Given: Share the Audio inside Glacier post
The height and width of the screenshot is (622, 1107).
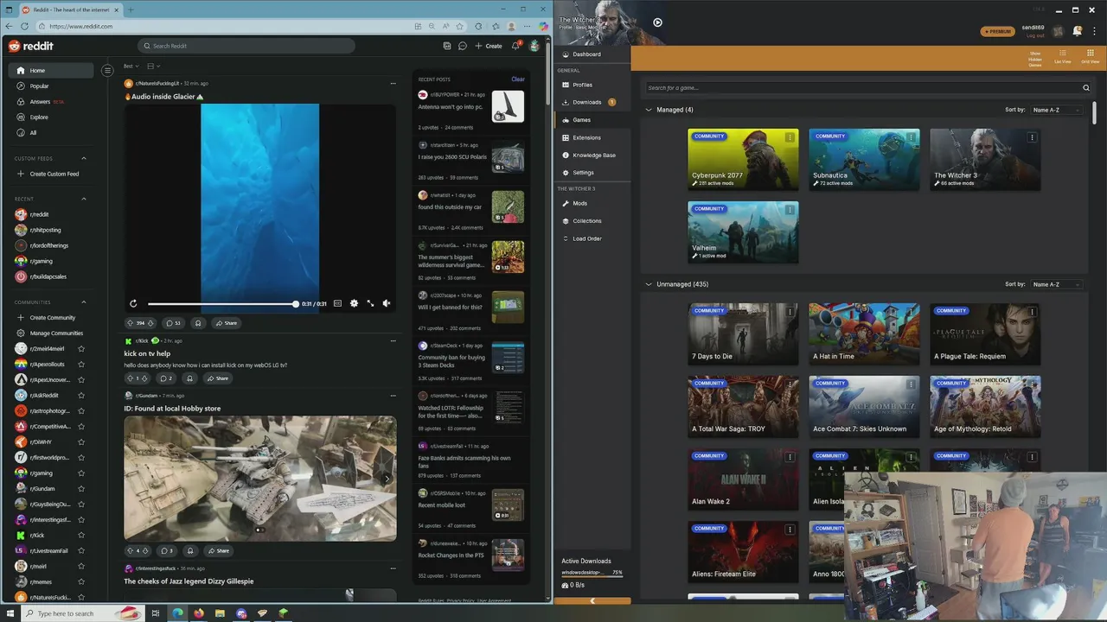Looking at the screenshot, I should (x=227, y=323).
